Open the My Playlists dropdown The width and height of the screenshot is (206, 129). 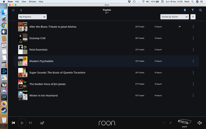pyautogui.click(x=32, y=17)
